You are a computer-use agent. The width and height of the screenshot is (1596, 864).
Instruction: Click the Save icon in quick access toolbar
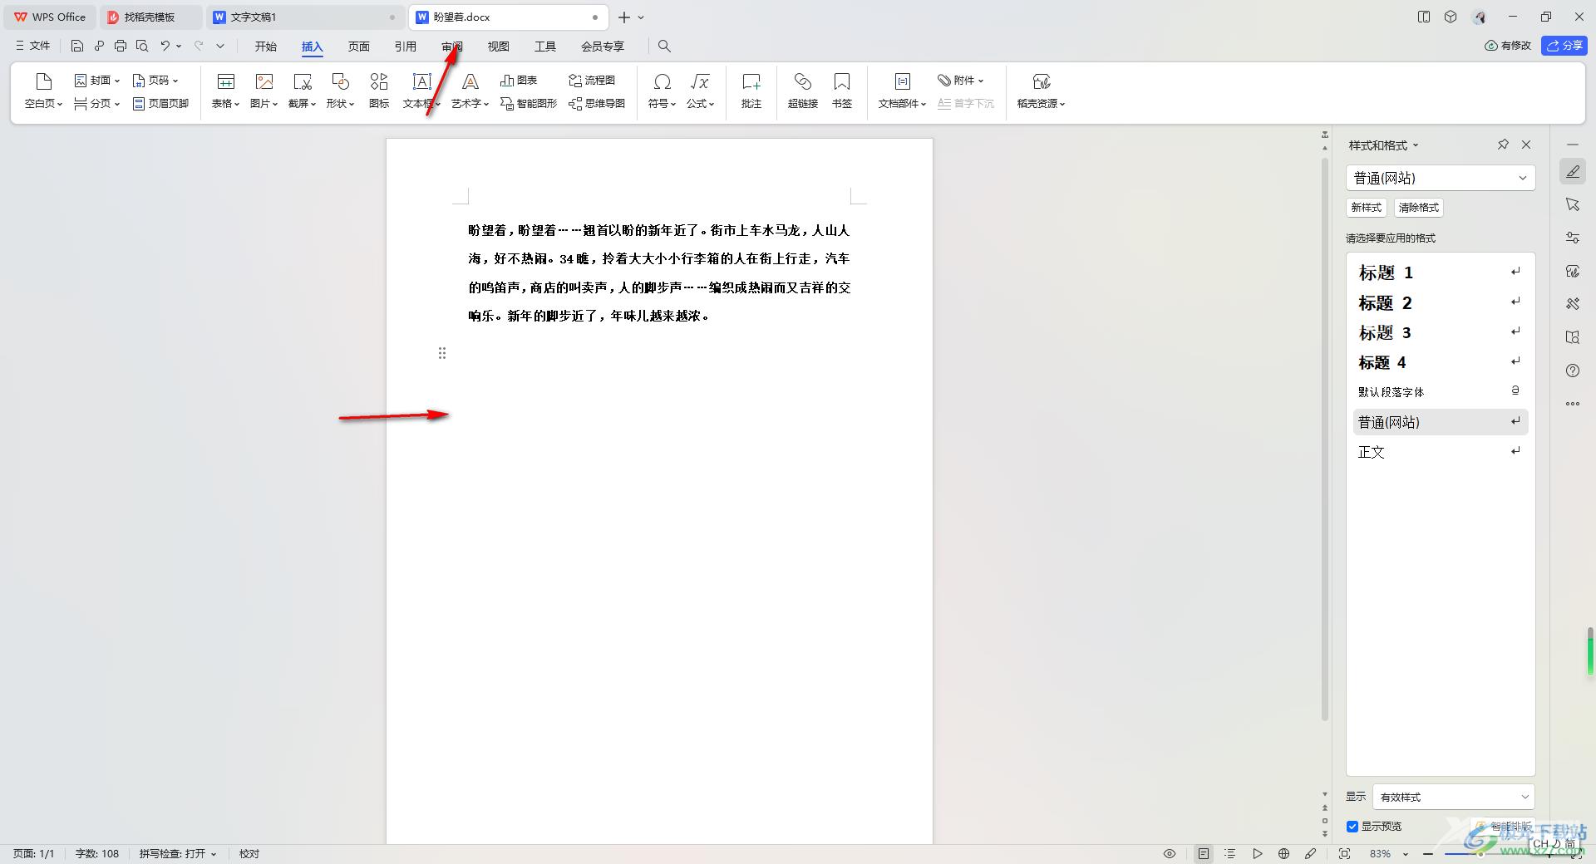[x=77, y=47]
